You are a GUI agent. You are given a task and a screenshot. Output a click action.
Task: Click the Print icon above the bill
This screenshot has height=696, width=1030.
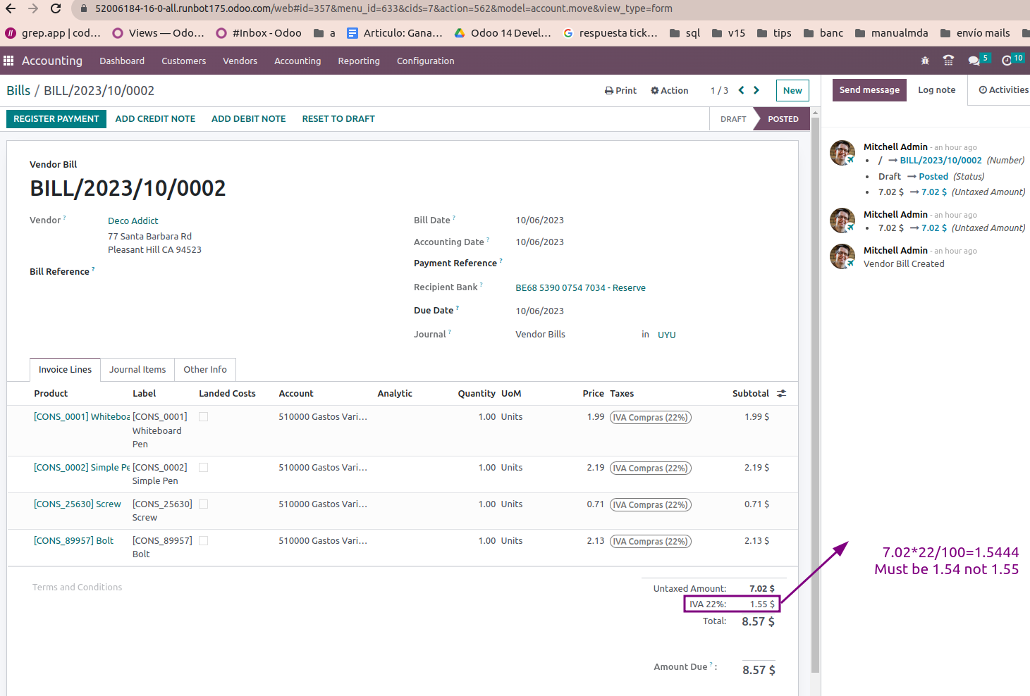coord(608,90)
